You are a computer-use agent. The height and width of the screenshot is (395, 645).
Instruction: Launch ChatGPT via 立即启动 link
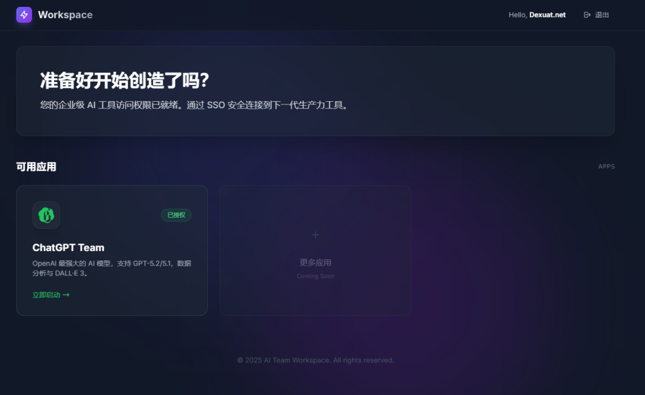47,295
